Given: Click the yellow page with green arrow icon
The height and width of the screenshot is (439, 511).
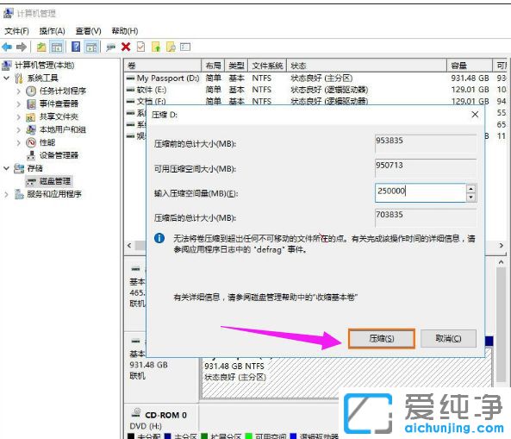Looking at the screenshot, I should click(156, 47).
